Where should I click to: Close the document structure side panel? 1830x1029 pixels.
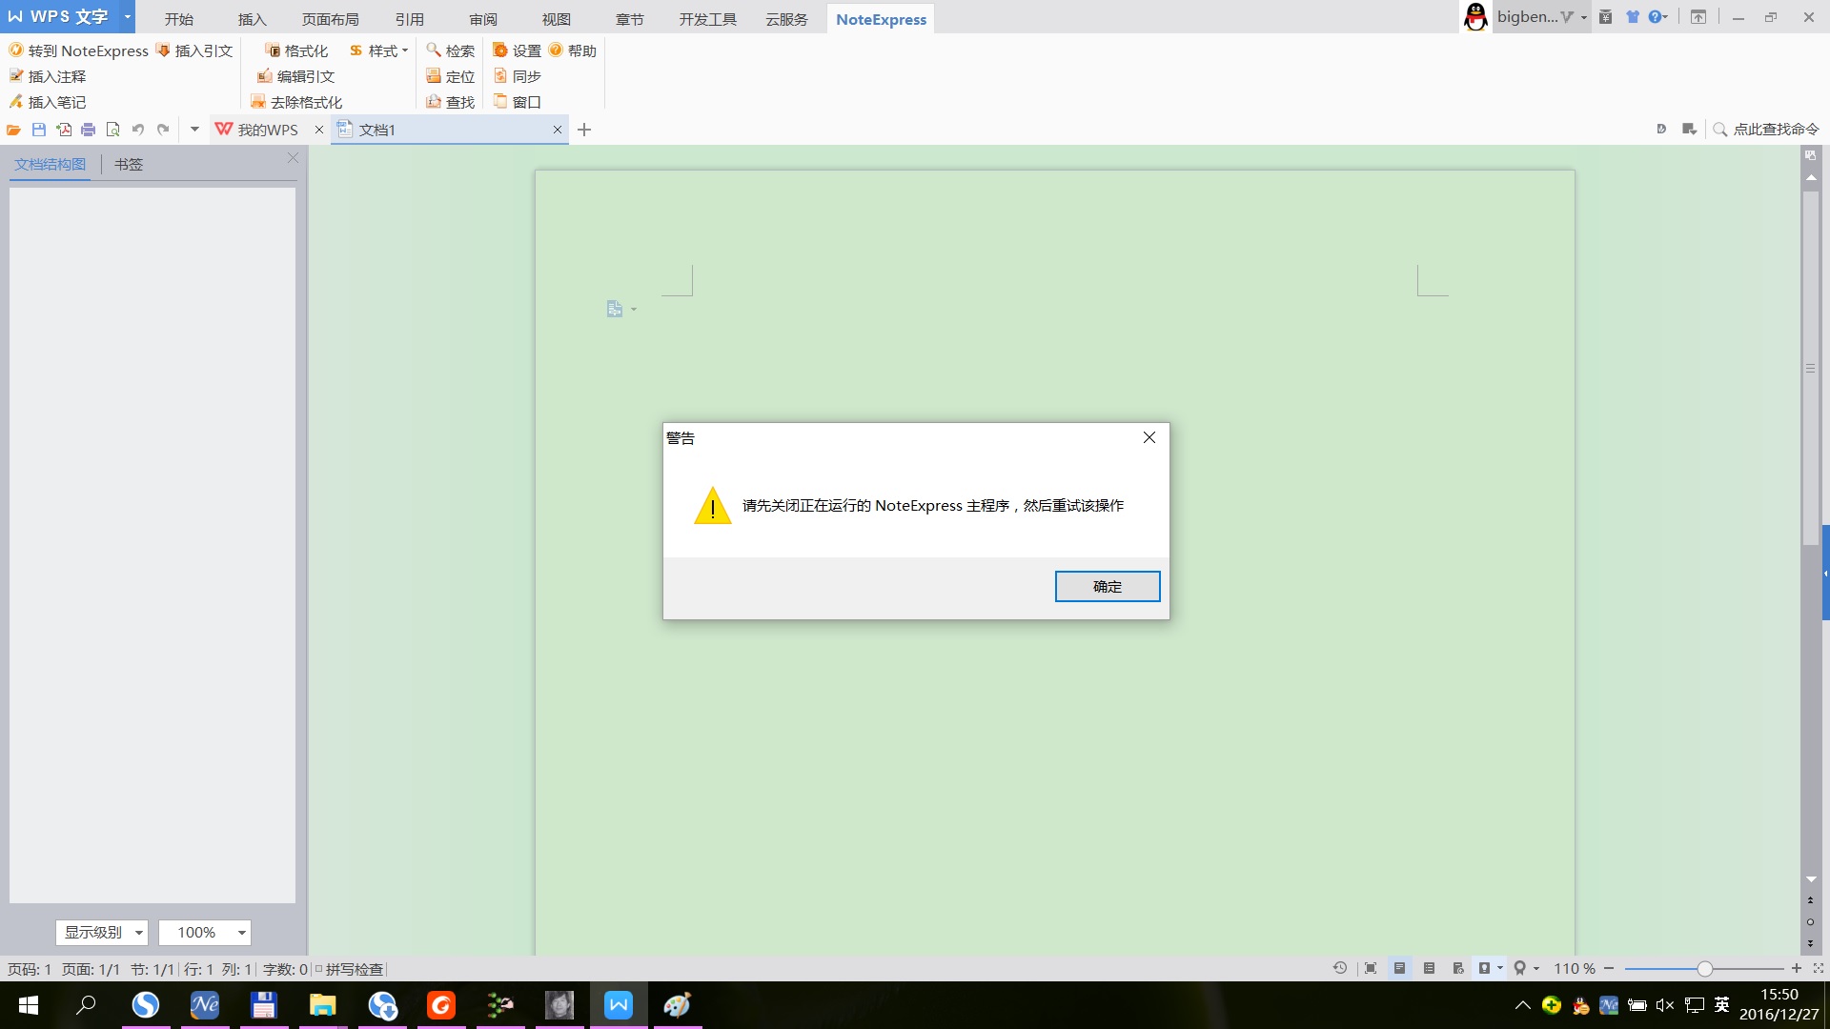click(293, 158)
